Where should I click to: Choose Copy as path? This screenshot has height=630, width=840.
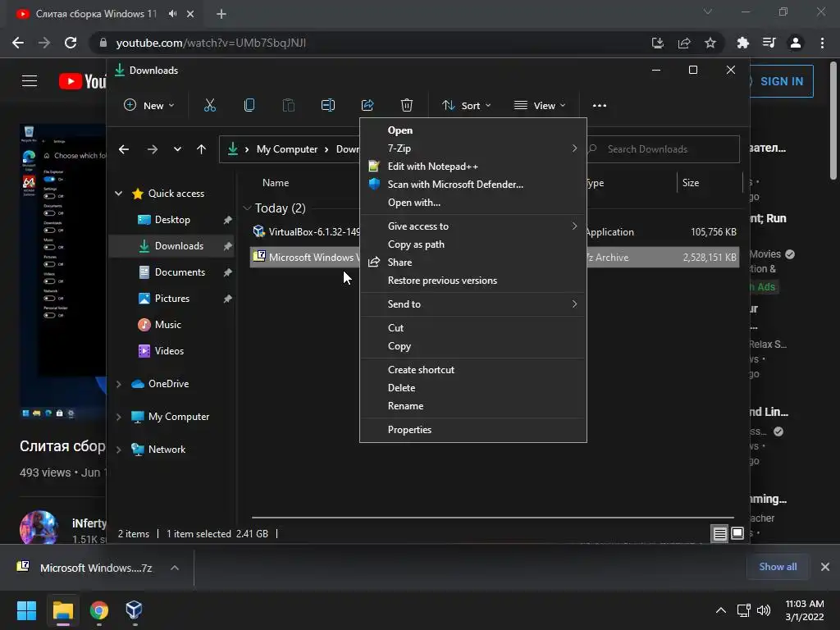473,244
